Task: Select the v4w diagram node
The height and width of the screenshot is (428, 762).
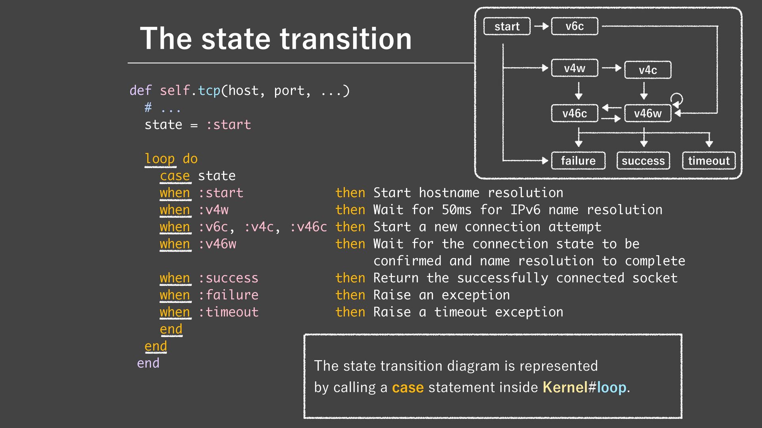Action: [574, 69]
